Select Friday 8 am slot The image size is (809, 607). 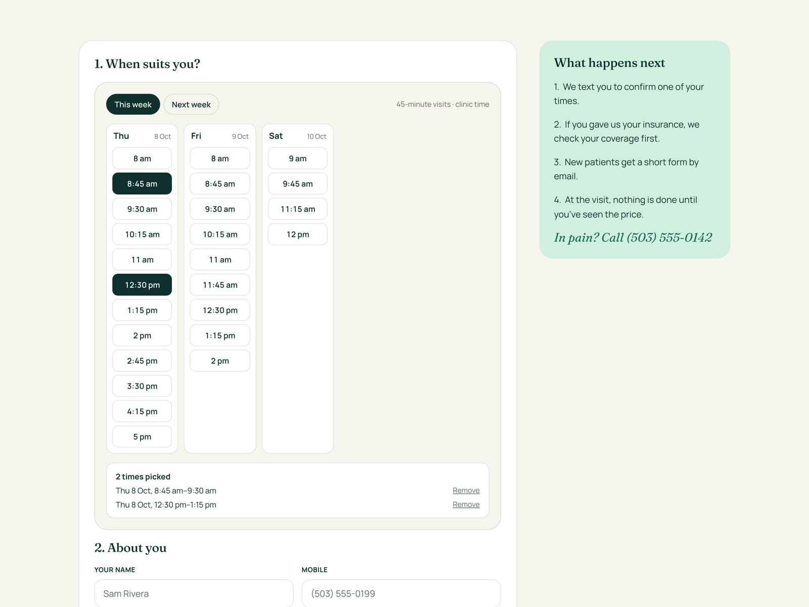pyautogui.click(x=220, y=158)
